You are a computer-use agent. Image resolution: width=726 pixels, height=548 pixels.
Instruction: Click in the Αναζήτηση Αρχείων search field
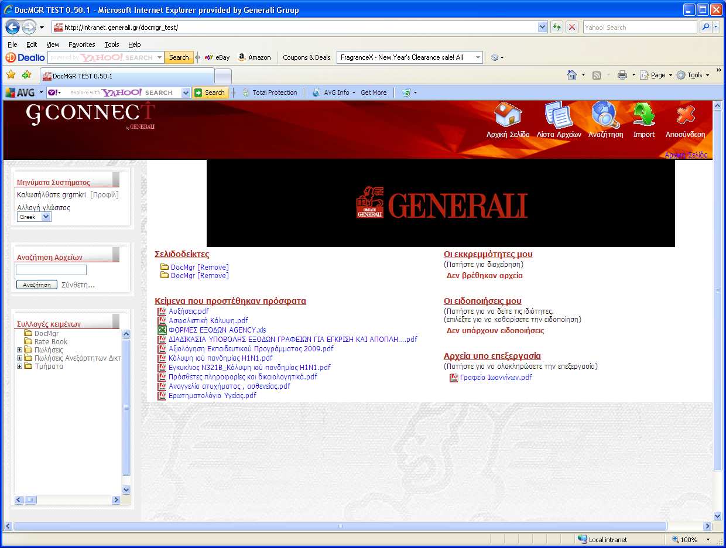[51, 270]
